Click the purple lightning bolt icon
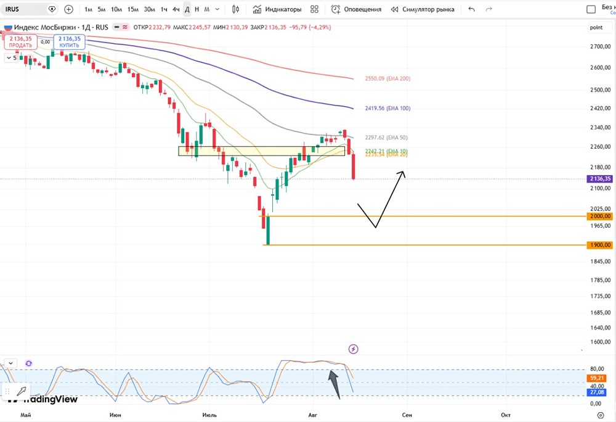The width and height of the screenshot is (616, 422). click(x=353, y=349)
